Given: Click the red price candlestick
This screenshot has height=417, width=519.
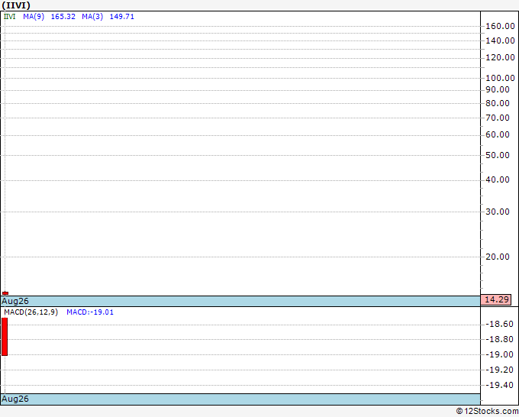Looking at the screenshot, I should click(x=5, y=293).
